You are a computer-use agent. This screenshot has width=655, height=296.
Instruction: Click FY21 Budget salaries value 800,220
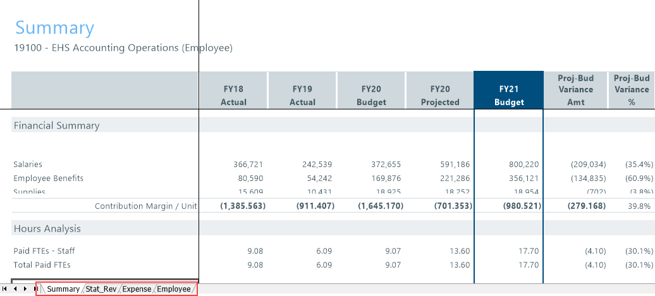(x=524, y=164)
